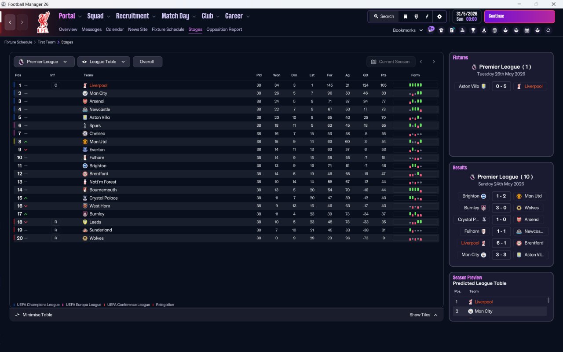Screen dimensions: 563x352
Task: Click Show Tiles toggle at bottom
Action: point(424,315)
